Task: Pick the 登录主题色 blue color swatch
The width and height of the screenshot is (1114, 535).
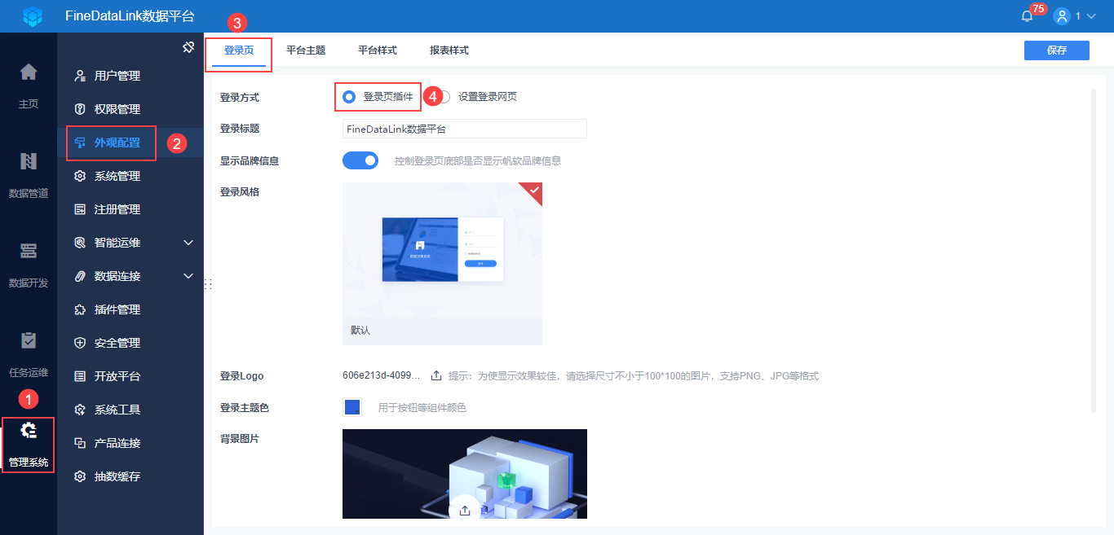Action: click(352, 407)
